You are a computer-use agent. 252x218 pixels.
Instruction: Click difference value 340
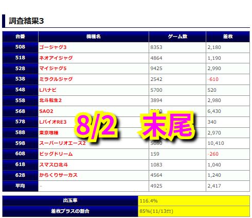pos(212,122)
